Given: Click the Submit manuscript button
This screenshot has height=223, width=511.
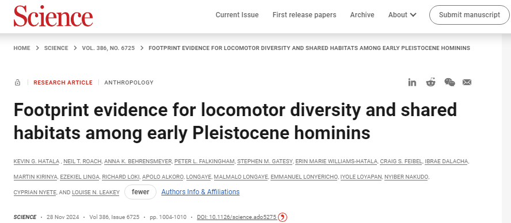Looking at the screenshot, I should 470,14.
